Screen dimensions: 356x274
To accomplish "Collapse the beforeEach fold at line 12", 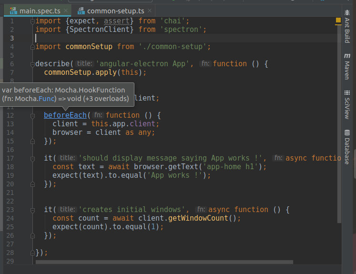I will point(32,116).
